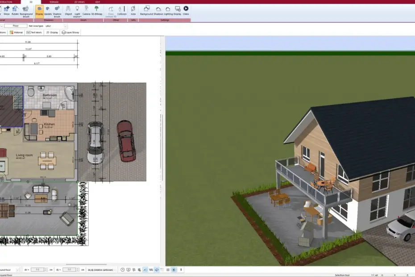The height and width of the screenshot is (277, 415).
Task: Expand the ground floor storey dropdown
Action: click(x=17, y=270)
